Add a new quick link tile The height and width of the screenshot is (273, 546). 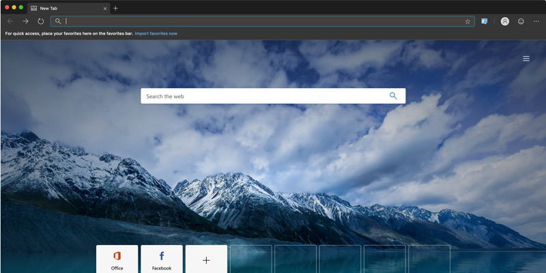pyautogui.click(x=206, y=259)
